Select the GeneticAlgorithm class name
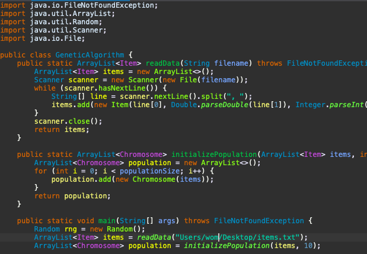The width and height of the screenshot is (367, 254). coord(90,55)
